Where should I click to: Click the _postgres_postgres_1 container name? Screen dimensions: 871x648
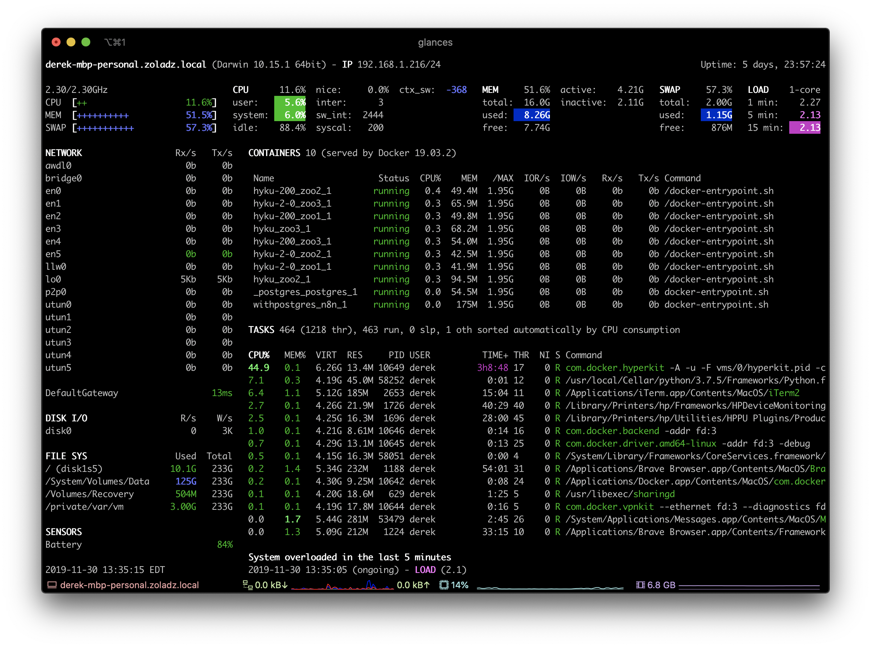(x=305, y=292)
